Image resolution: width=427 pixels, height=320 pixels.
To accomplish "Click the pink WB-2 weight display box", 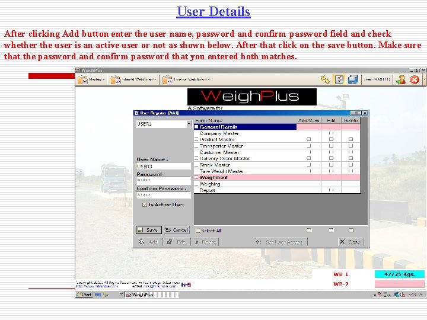I will 400,284.
